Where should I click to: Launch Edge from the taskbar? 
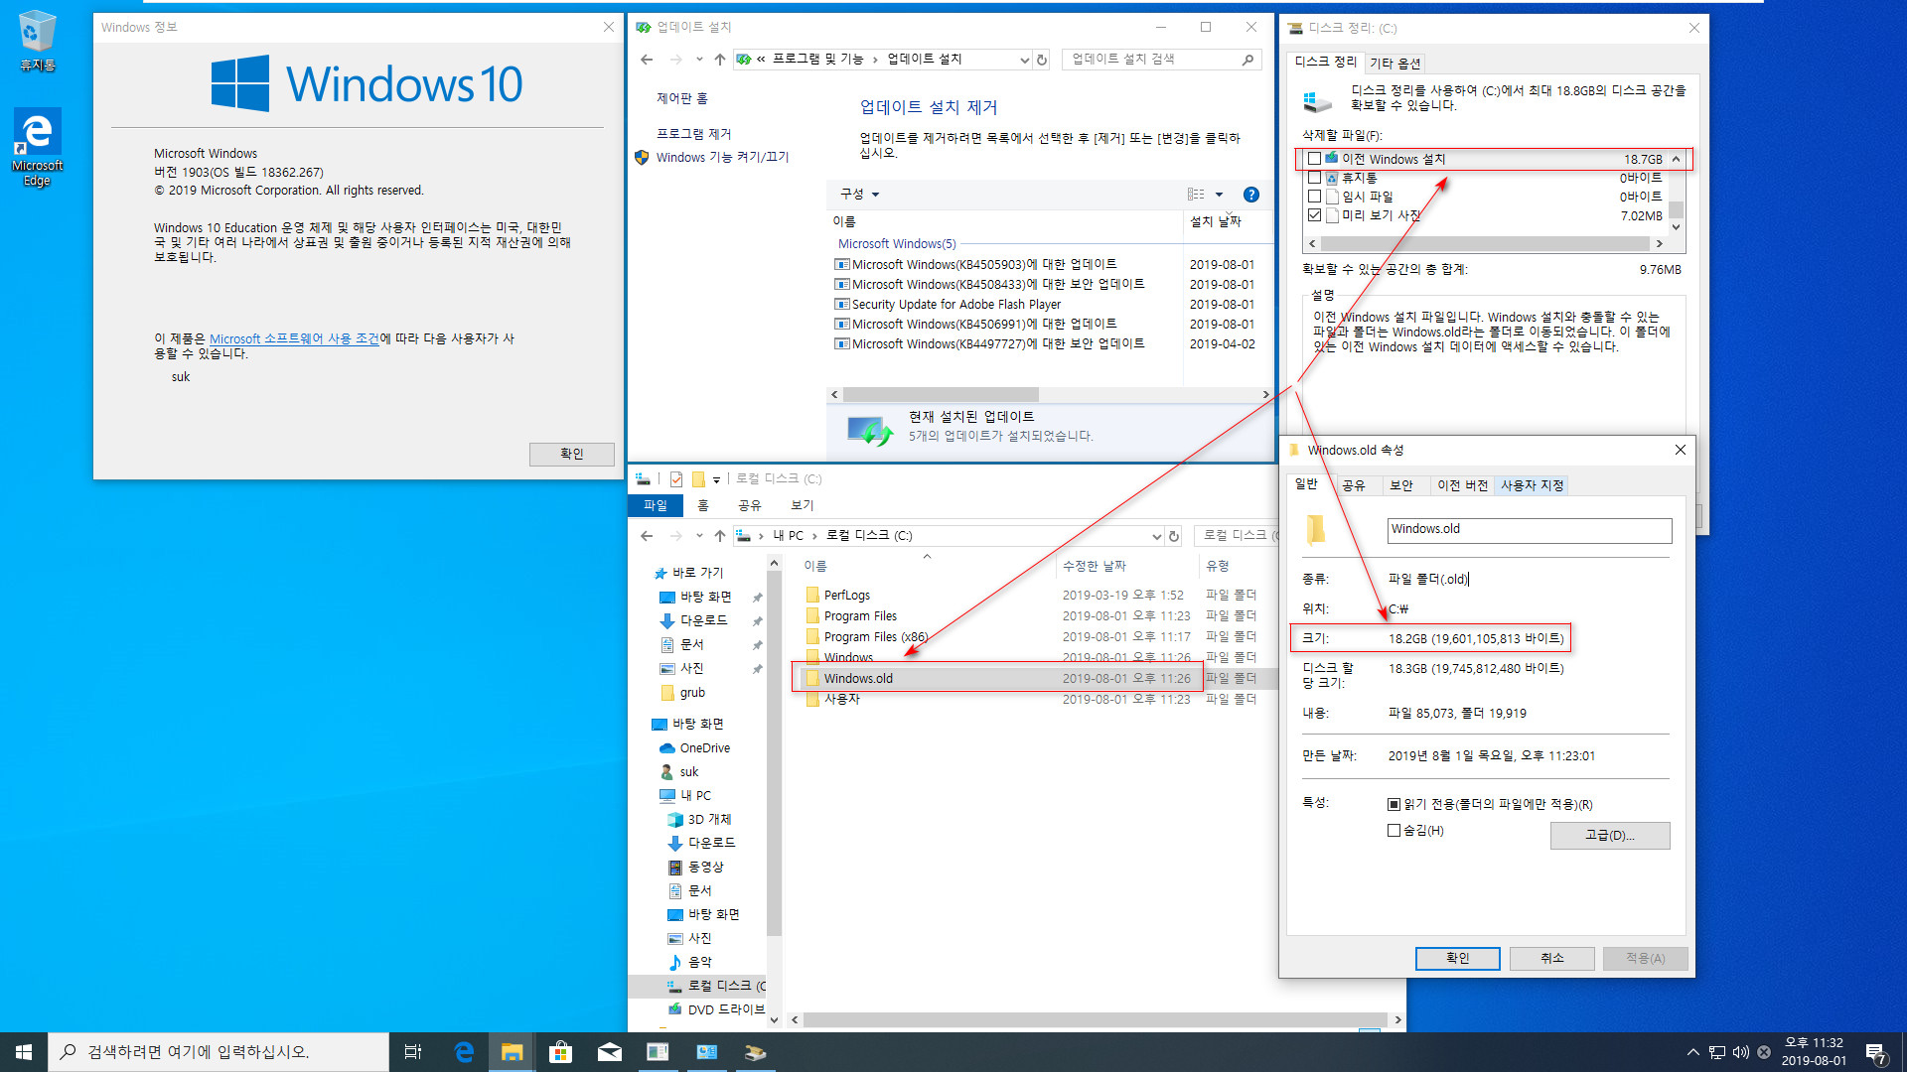pos(464,1052)
